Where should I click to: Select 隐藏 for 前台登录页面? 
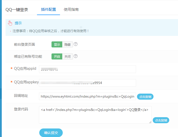click(67, 44)
